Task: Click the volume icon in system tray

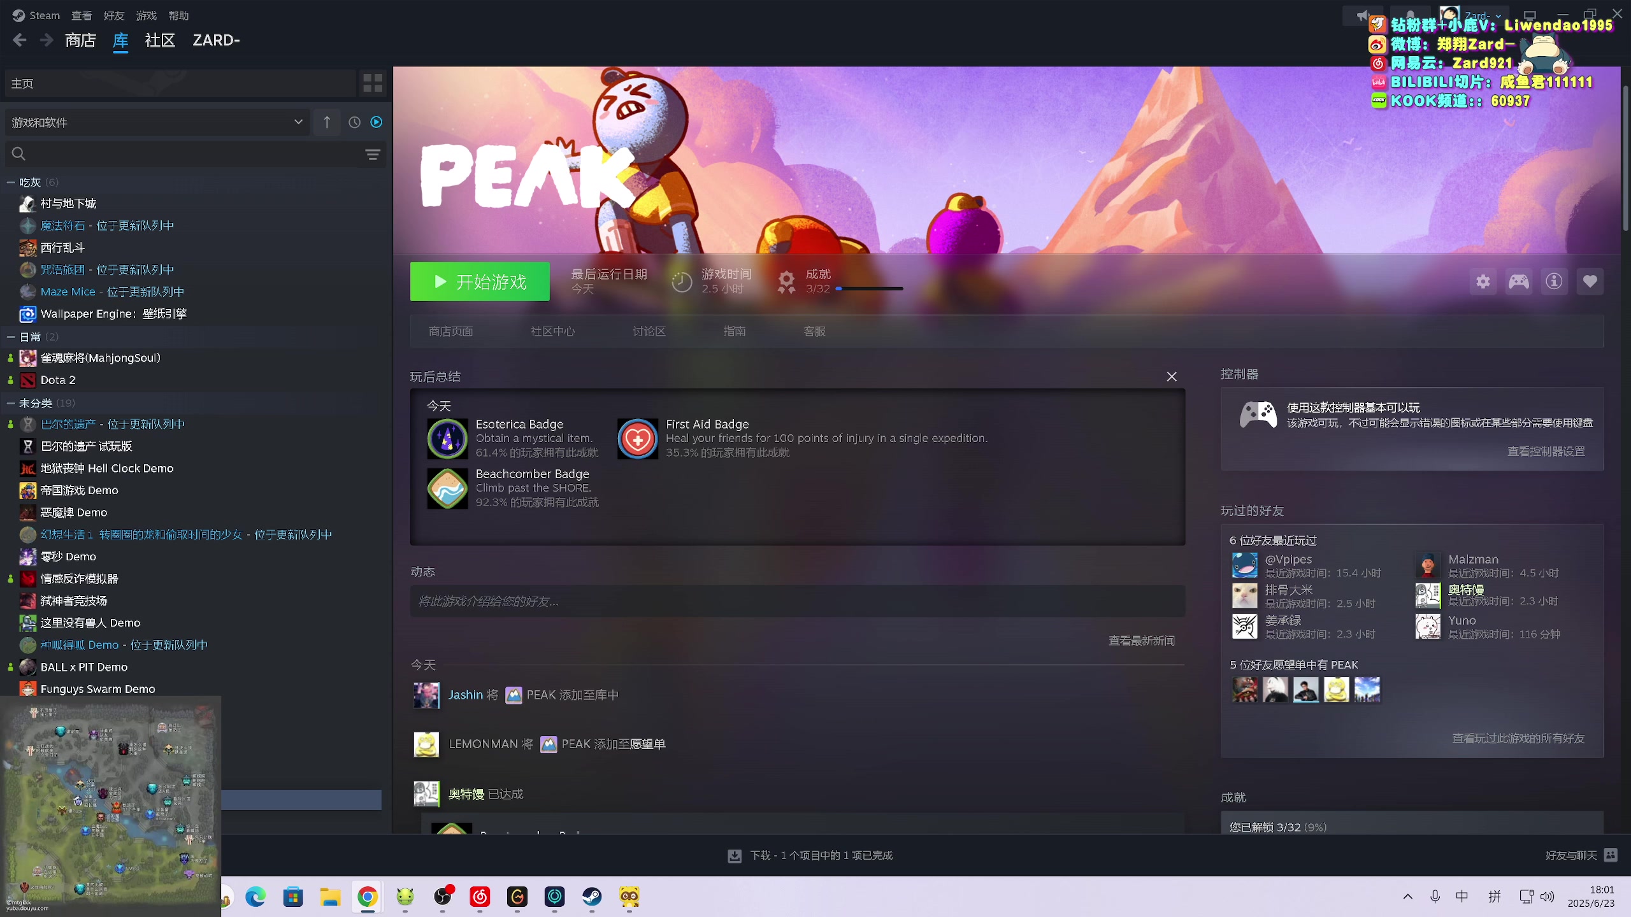Action: [x=1547, y=897]
